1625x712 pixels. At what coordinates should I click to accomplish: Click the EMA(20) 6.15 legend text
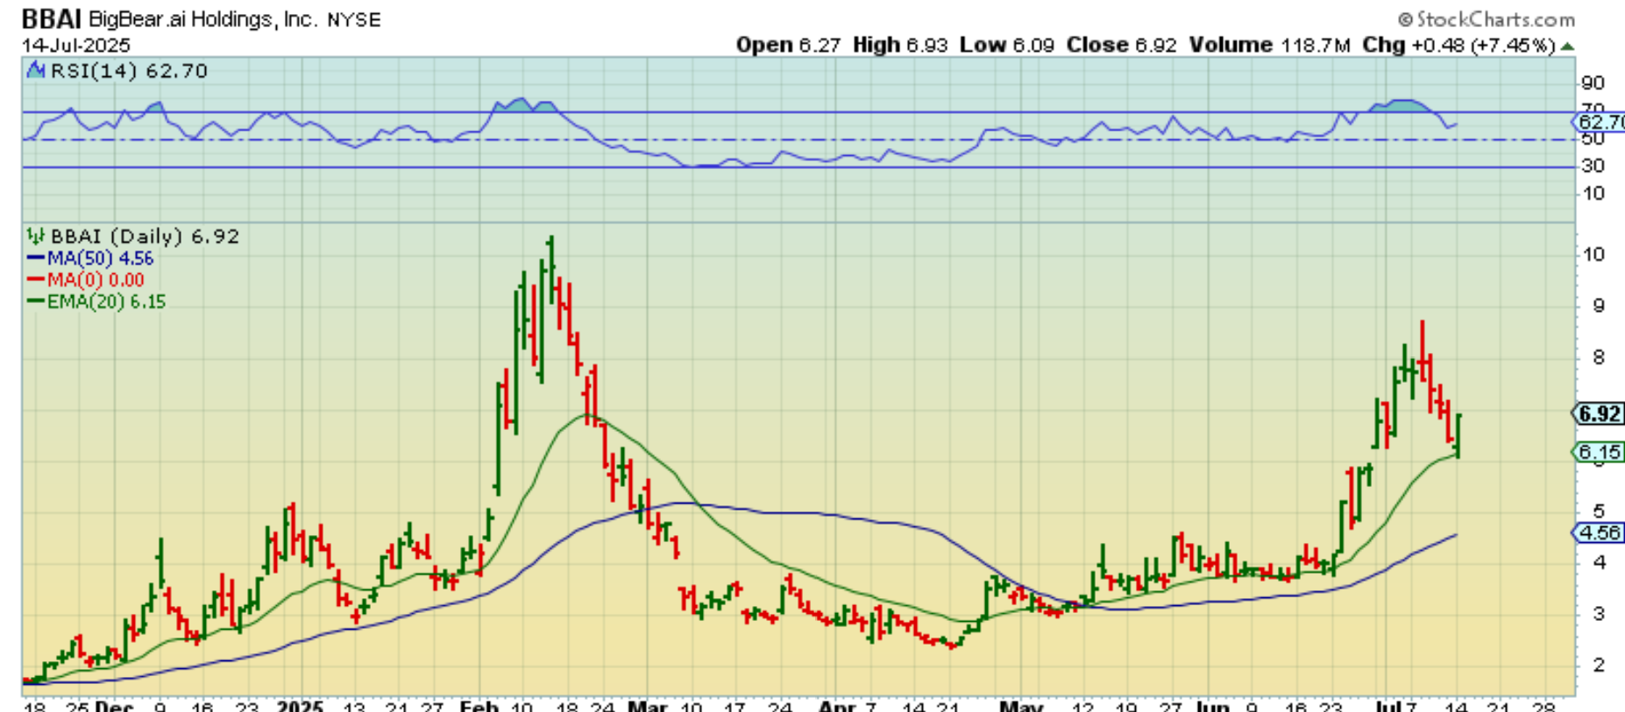tap(106, 301)
